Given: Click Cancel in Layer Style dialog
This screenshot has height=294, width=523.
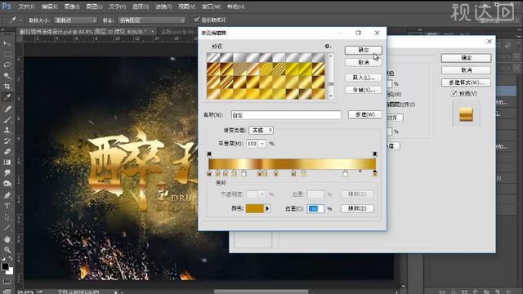Looking at the screenshot, I should point(466,70).
